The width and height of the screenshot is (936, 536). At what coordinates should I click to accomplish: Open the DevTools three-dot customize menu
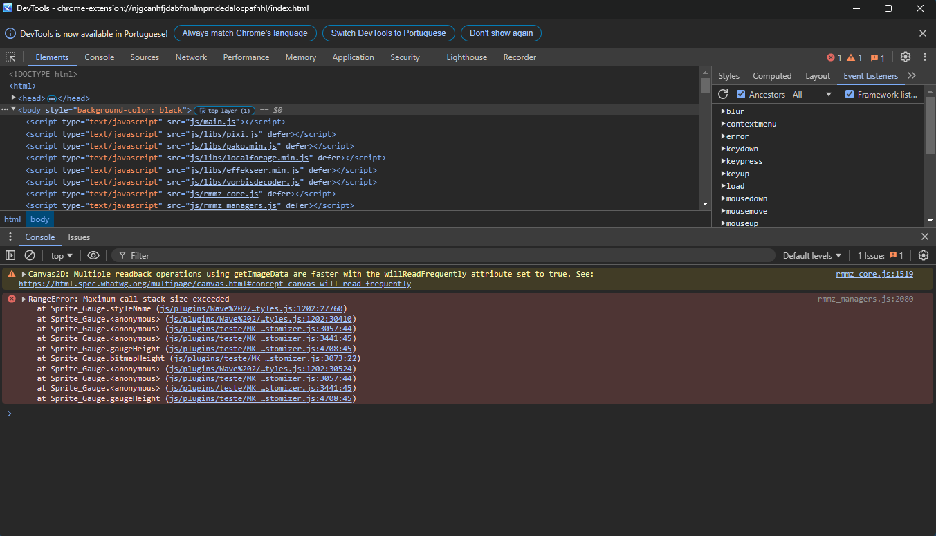tap(924, 57)
